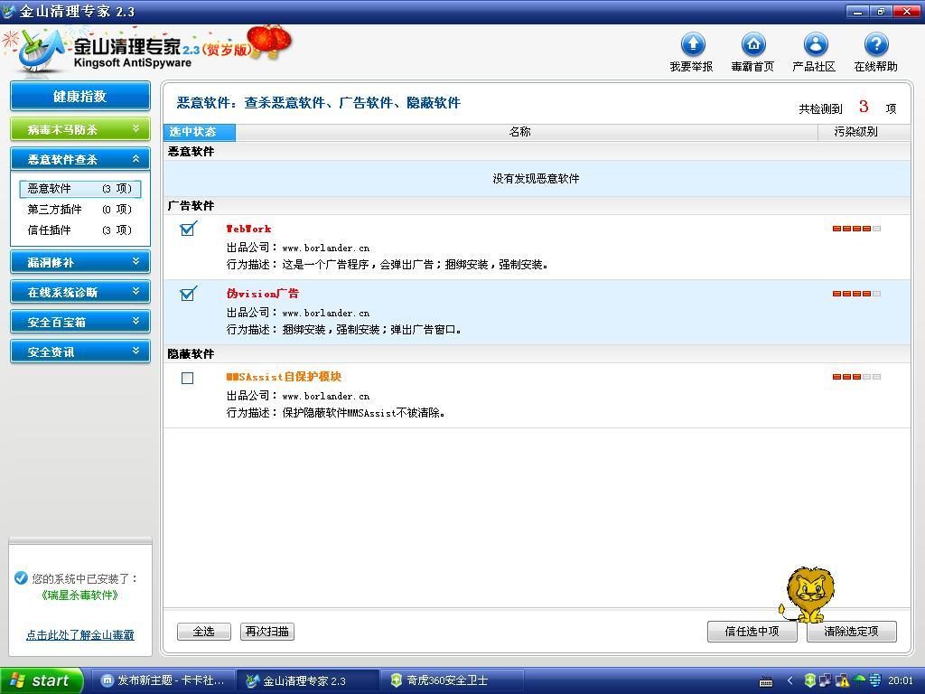Click the 《瑞星杀毒软件》 link text
The width and height of the screenshot is (925, 694).
click(80, 596)
